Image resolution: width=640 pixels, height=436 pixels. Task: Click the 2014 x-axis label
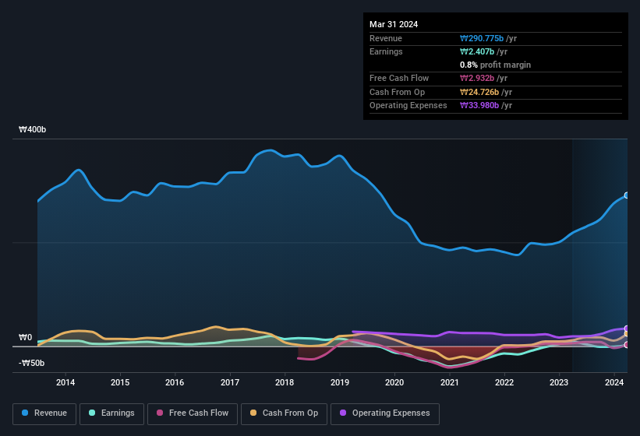(x=65, y=382)
